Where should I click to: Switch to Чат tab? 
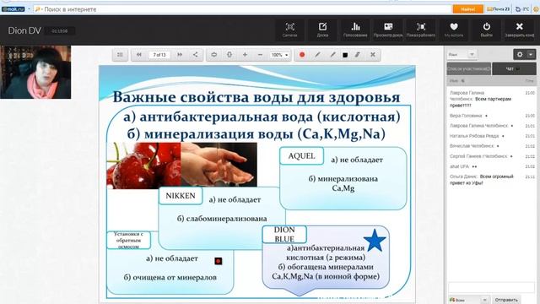[514, 69]
